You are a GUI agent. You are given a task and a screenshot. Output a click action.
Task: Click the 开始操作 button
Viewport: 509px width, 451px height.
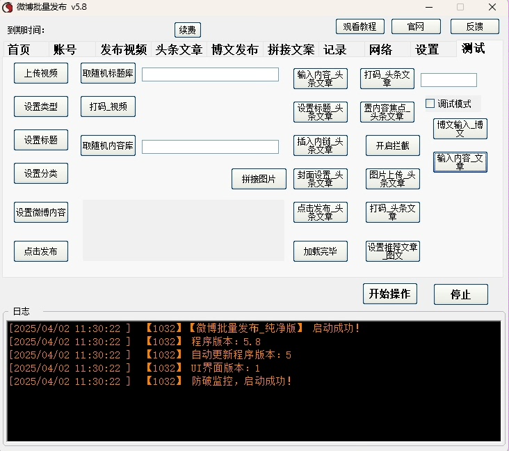tap(390, 294)
